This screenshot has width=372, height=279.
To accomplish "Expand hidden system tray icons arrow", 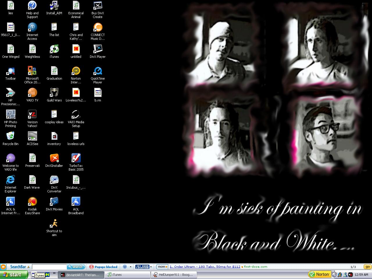I will (x=334, y=275).
